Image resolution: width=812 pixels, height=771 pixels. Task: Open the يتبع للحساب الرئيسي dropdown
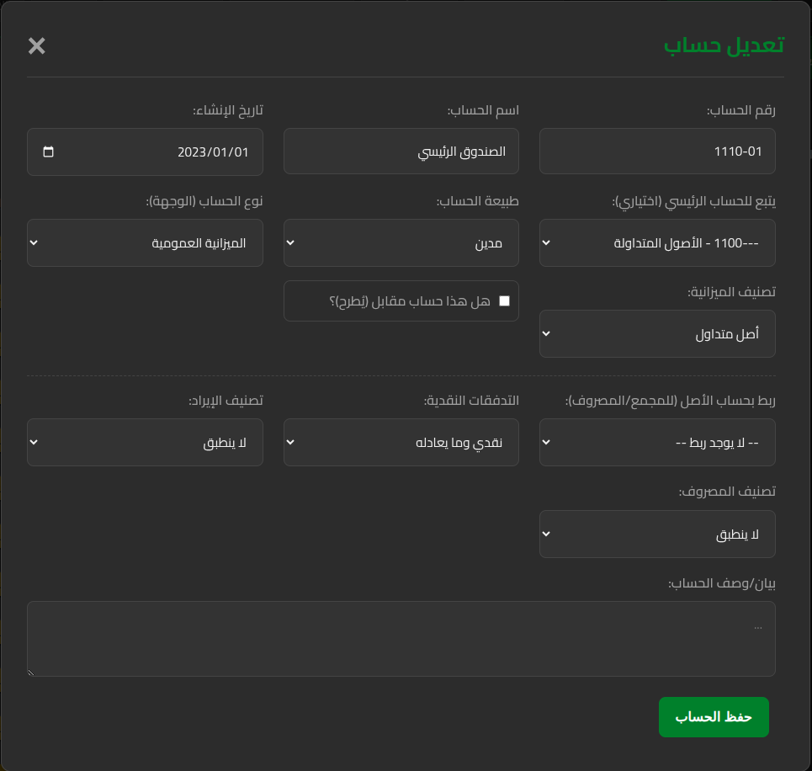[657, 243]
